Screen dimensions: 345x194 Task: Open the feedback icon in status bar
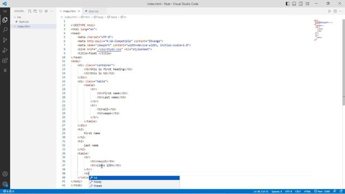(x=335, y=191)
